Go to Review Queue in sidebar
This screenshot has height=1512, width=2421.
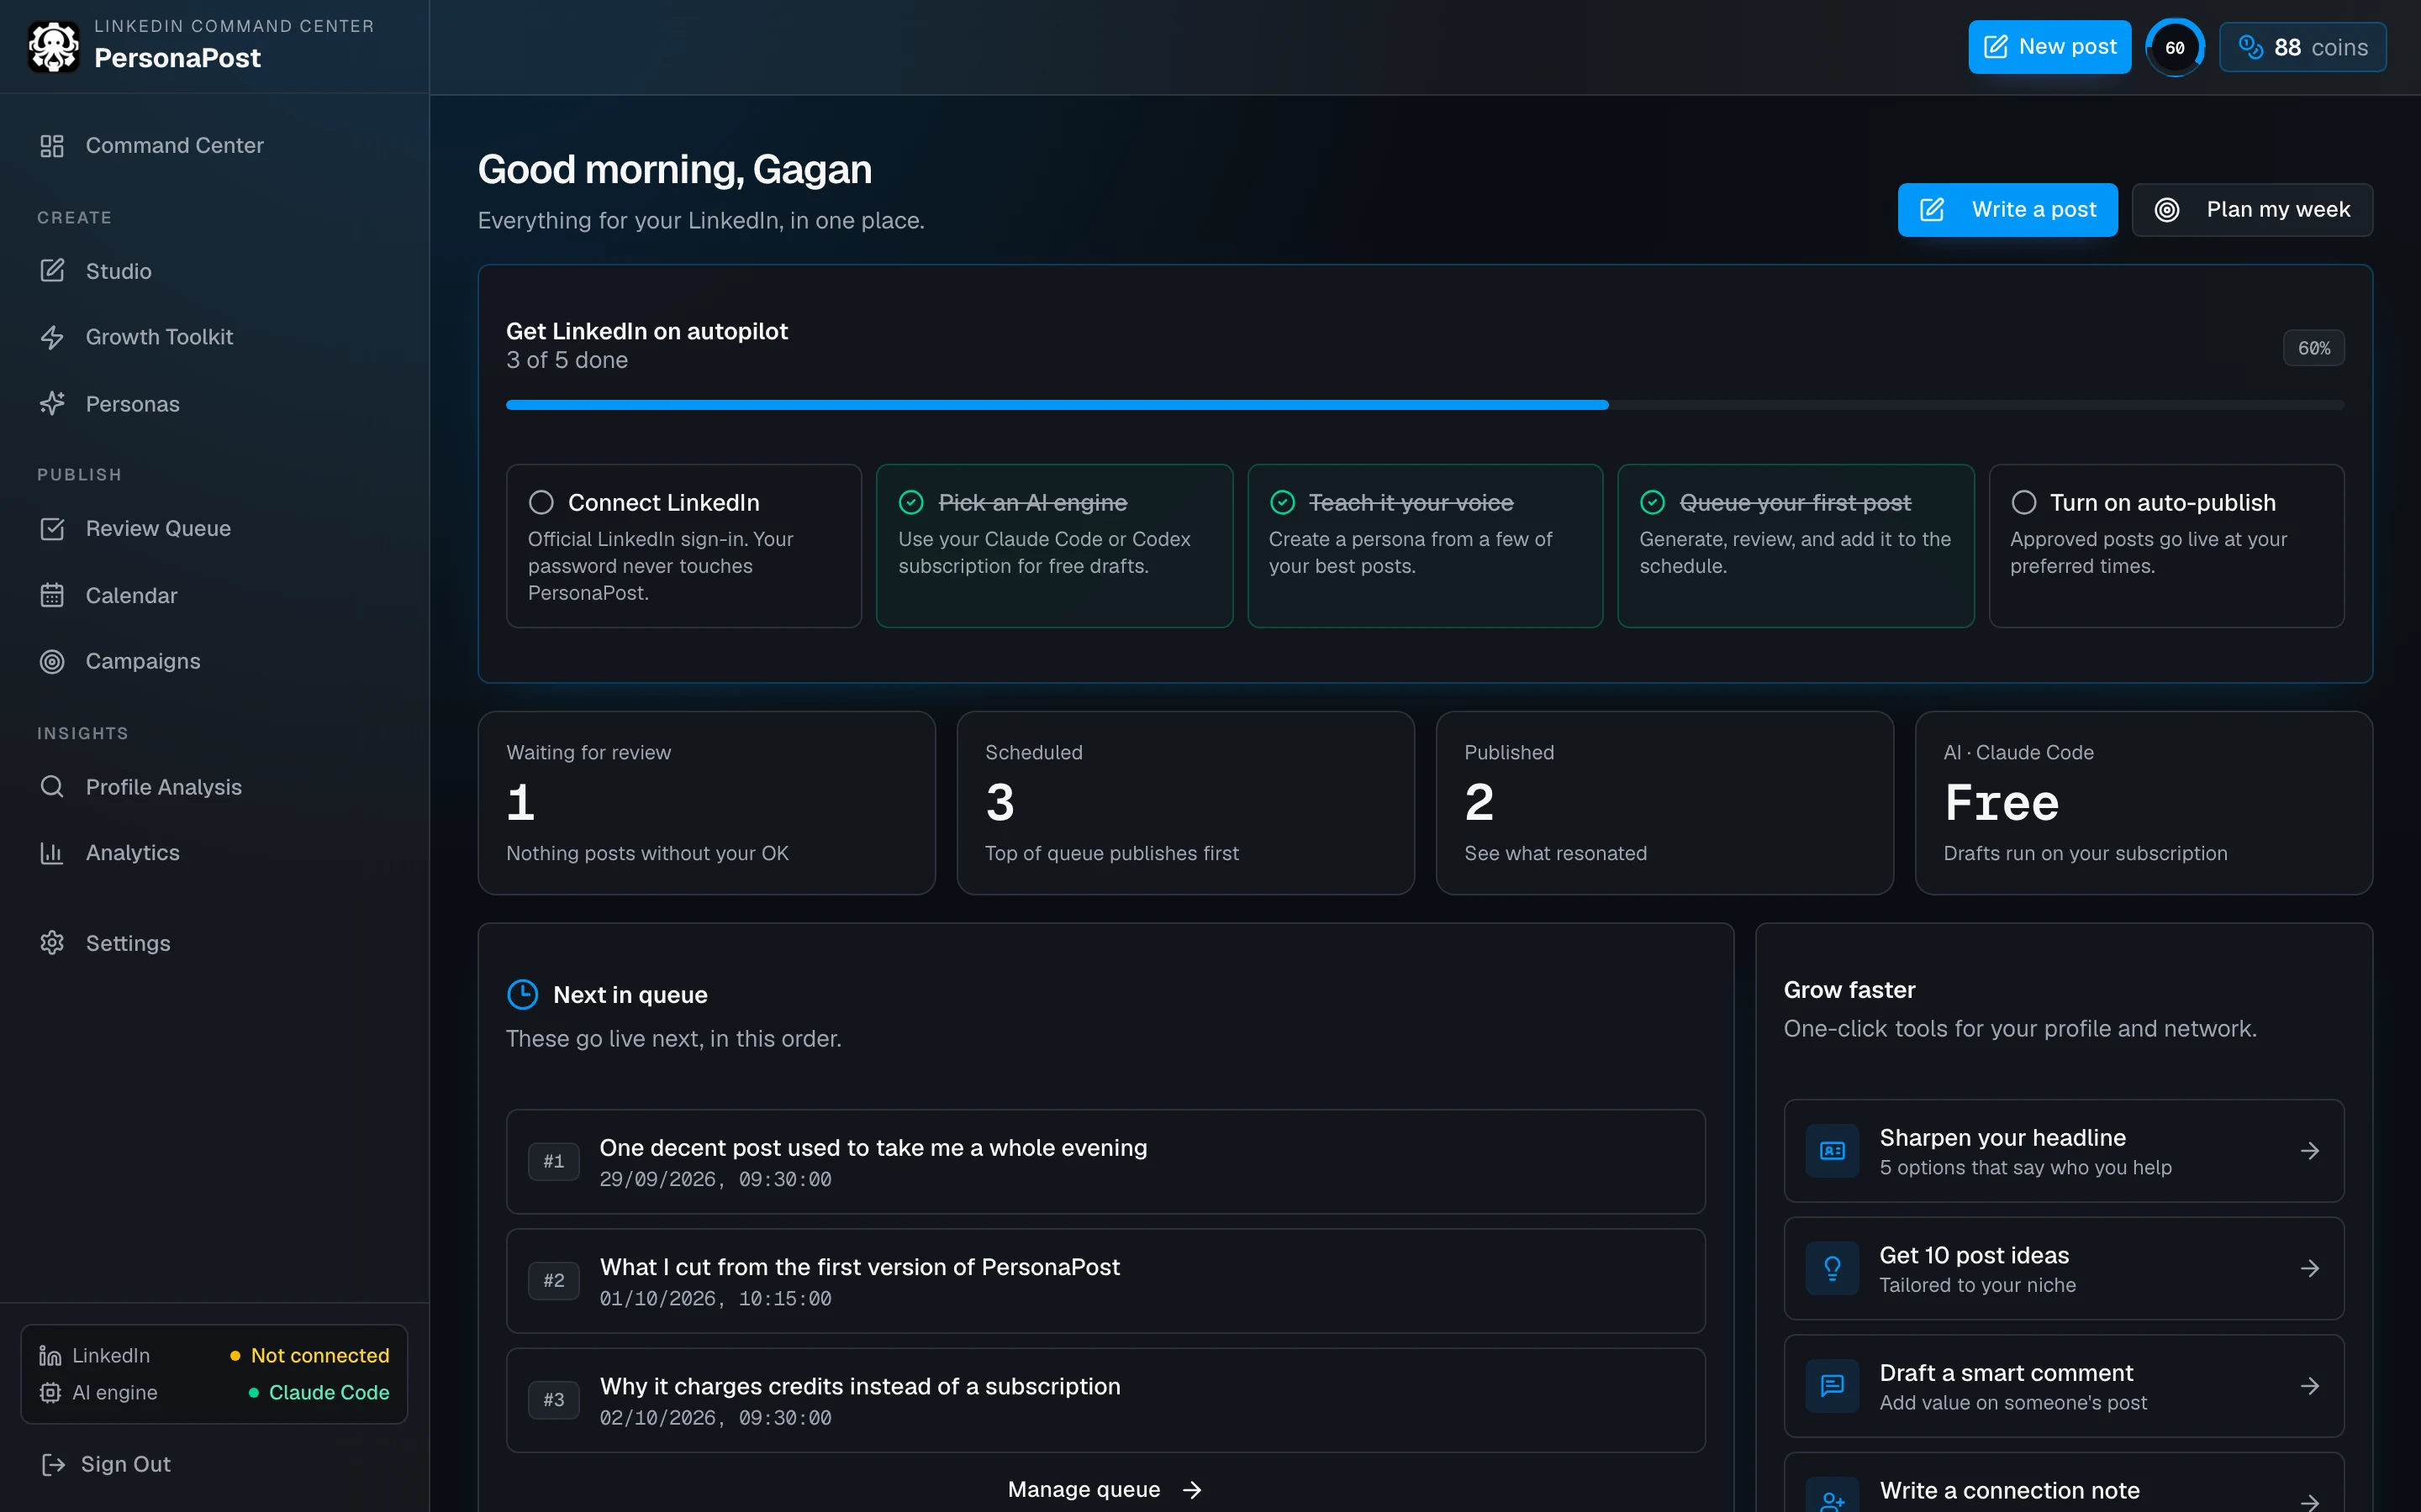[x=214, y=529]
